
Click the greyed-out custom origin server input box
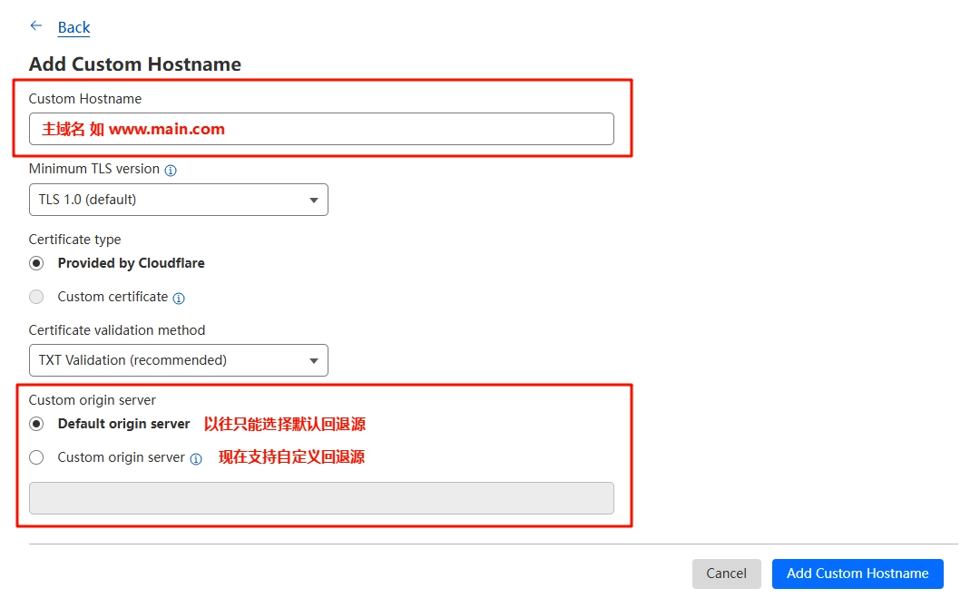coord(321,498)
